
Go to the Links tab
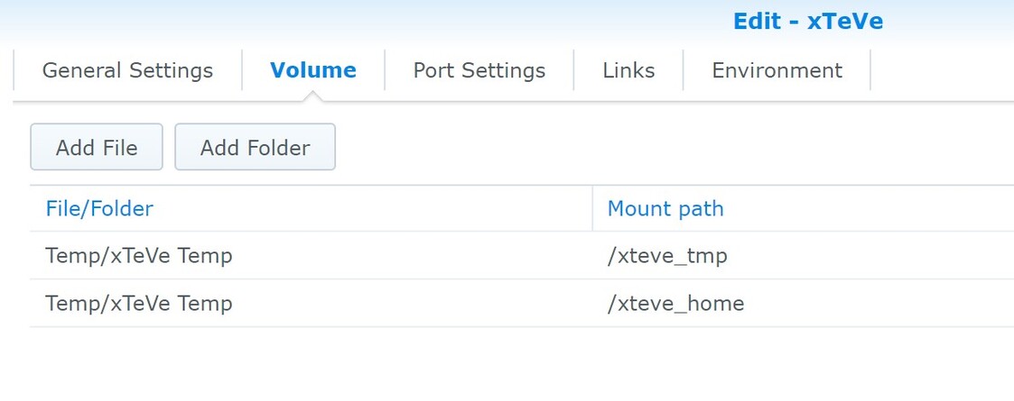(x=628, y=70)
